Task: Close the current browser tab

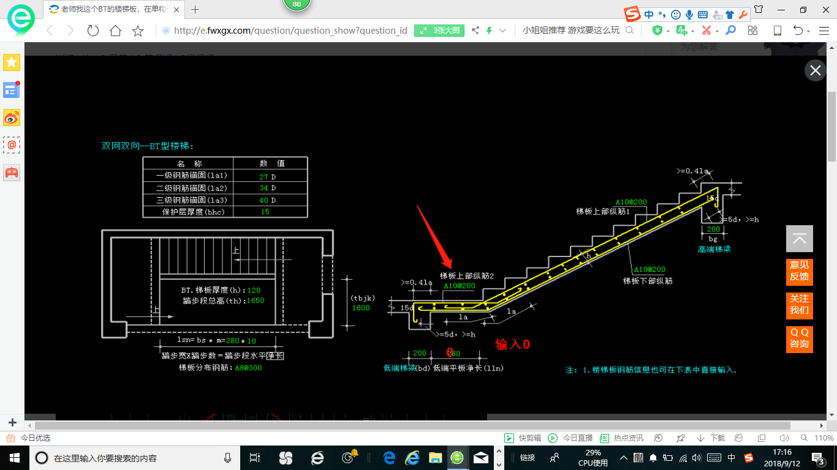Action: point(177,9)
